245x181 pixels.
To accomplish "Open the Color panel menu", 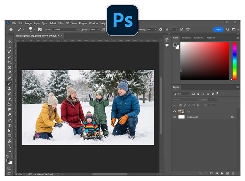I will pyautogui.click(x=238, y=38).
